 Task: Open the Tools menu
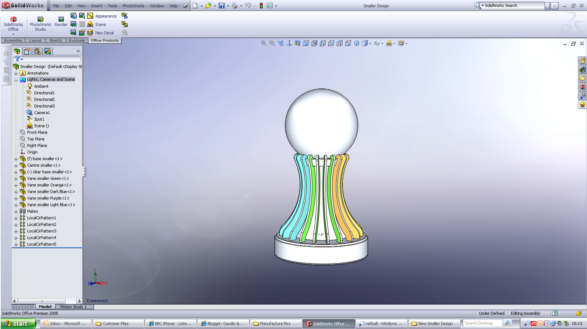point(113,6)
